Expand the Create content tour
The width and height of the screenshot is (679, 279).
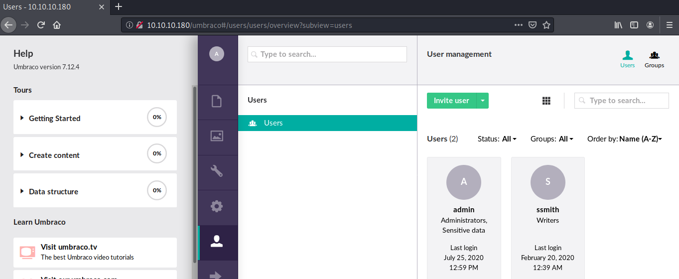tap(54, 155)
